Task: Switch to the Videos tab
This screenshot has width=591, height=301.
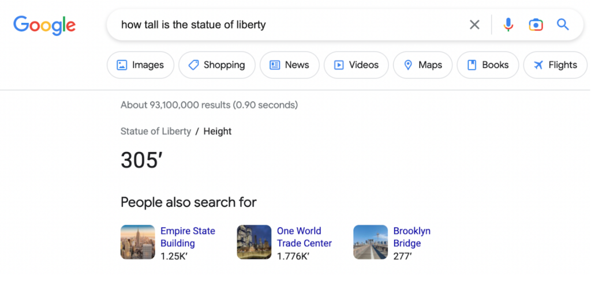Action: (x=356, y=65)
